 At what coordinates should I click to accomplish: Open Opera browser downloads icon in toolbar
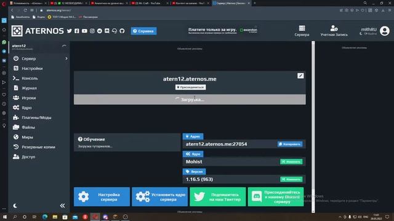pos(383,10)
